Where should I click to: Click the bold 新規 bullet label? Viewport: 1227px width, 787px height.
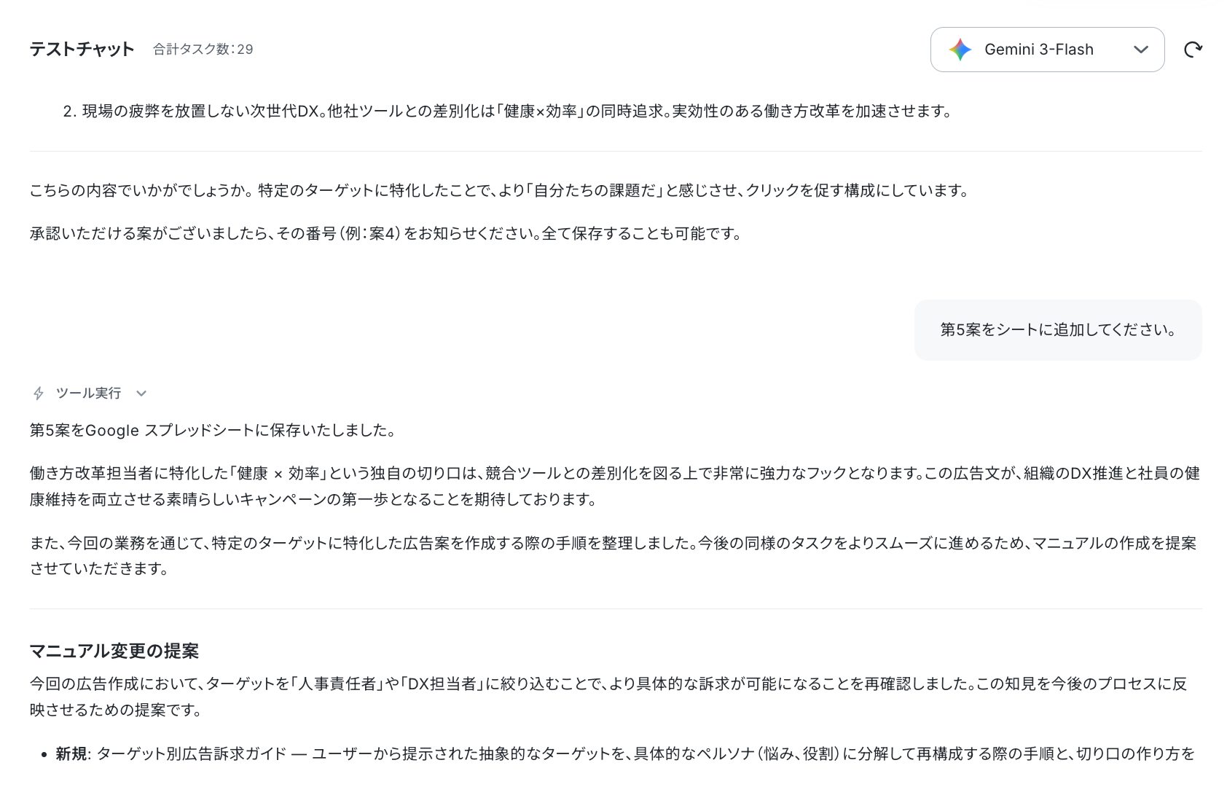(71, 753)
